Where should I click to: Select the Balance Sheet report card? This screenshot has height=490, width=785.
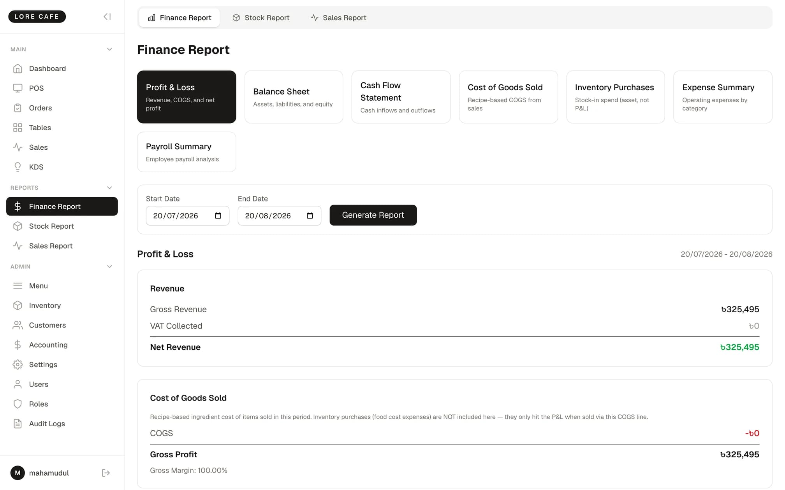294,97
